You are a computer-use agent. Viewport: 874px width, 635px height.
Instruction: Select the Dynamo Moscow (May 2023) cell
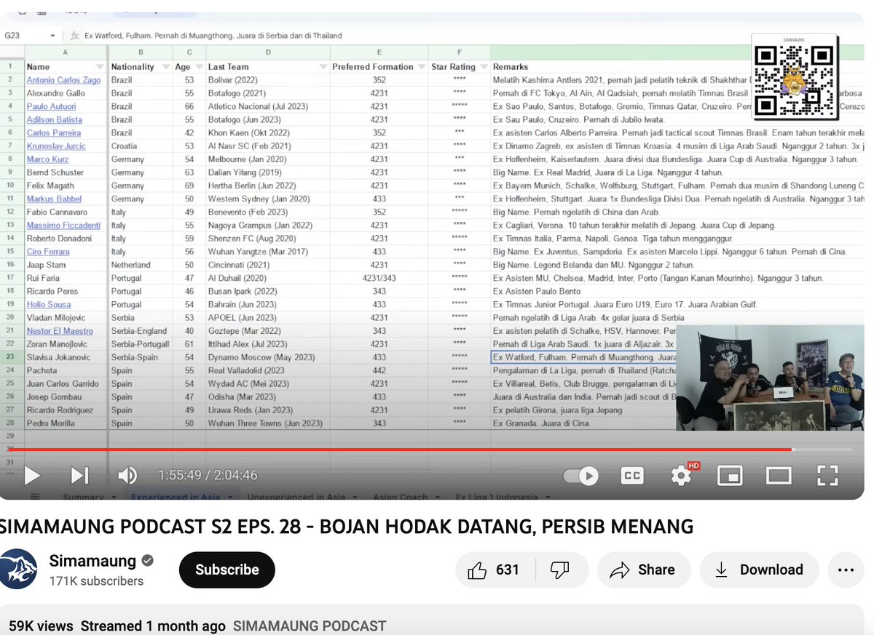(267, 357)
